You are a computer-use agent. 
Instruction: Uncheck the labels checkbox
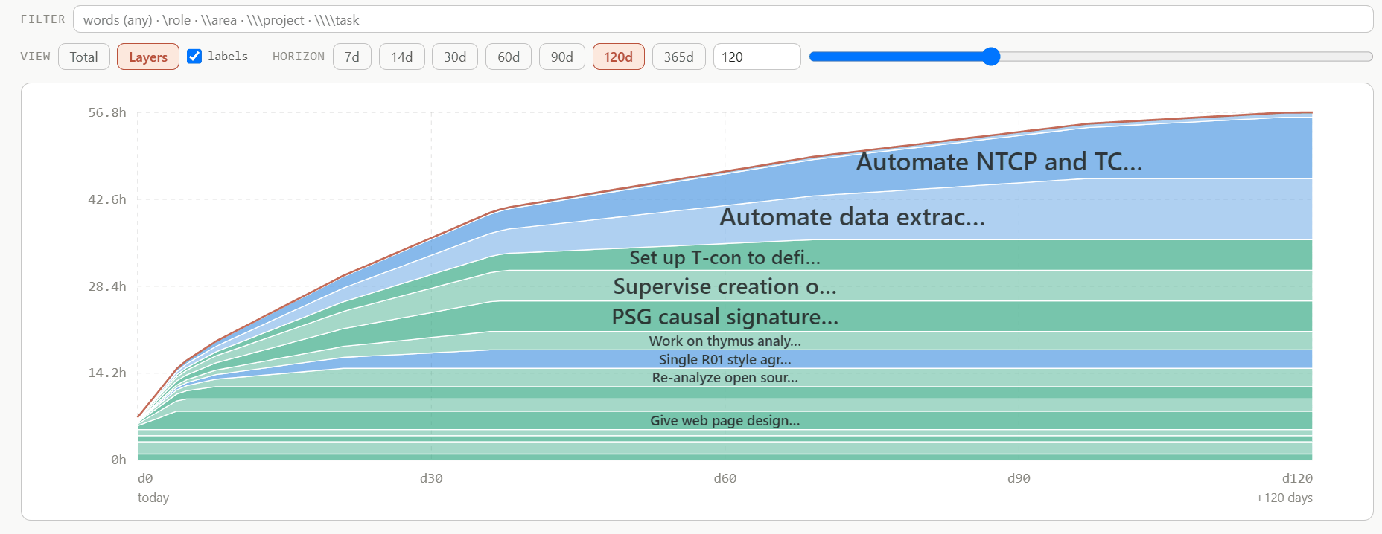coord(194,56)
